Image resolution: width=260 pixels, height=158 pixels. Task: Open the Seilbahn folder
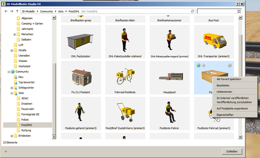coord(26,39)
